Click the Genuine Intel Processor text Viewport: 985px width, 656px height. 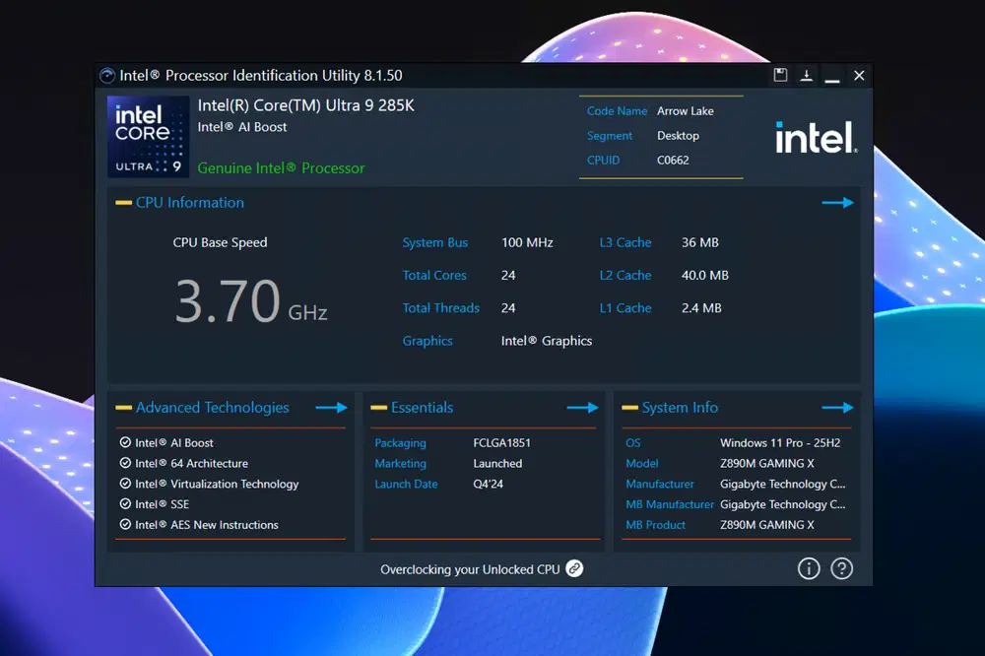tap(281, 168)
